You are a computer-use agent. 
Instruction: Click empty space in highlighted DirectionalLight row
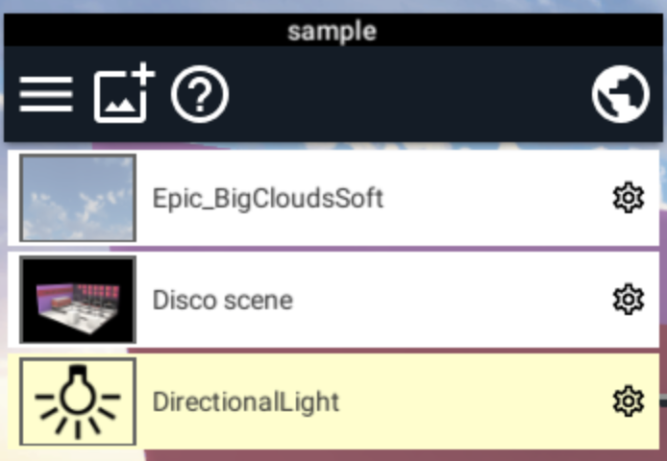tap(472, 401)
